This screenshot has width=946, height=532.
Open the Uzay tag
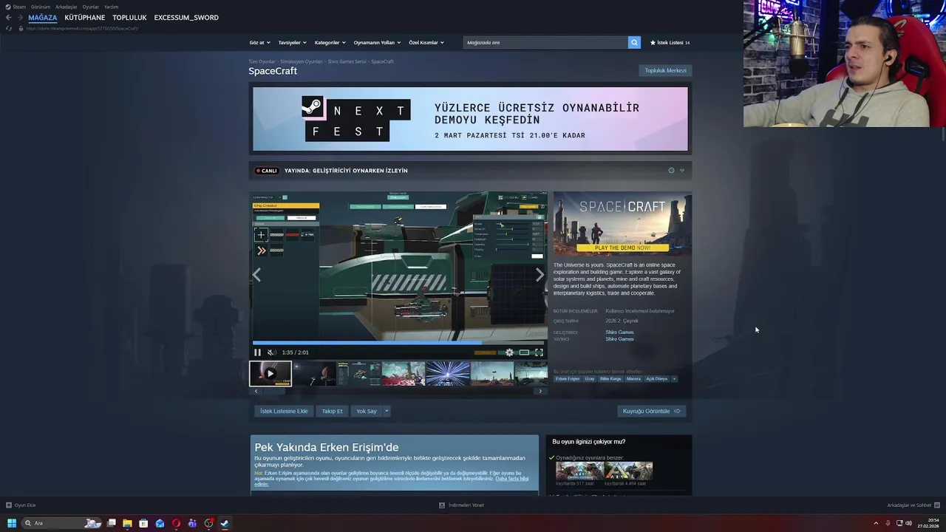point(590,378)
